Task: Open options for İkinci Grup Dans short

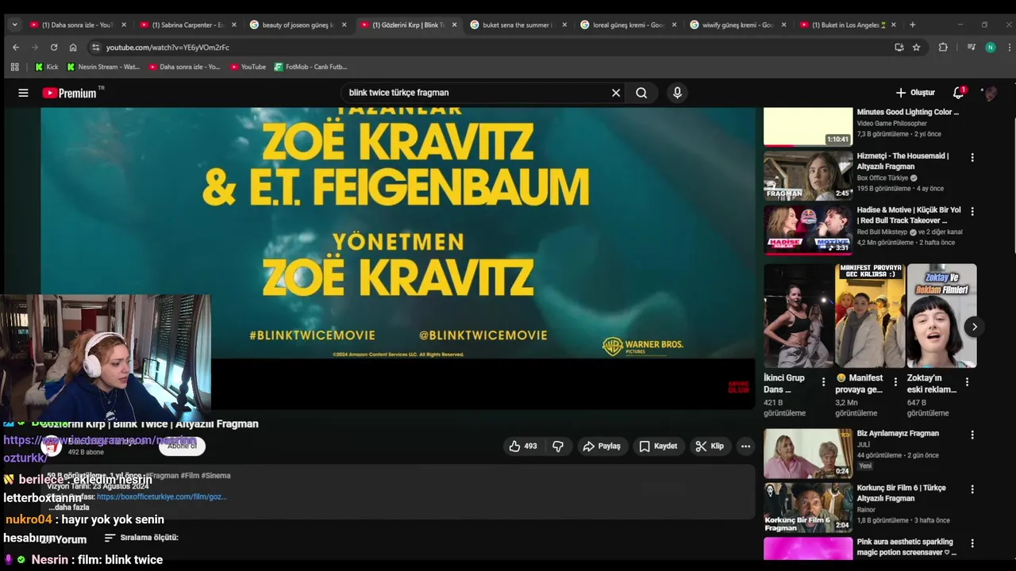Action: click(823, 382)
